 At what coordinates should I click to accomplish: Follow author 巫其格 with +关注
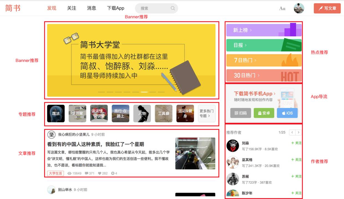pos(296,160)
